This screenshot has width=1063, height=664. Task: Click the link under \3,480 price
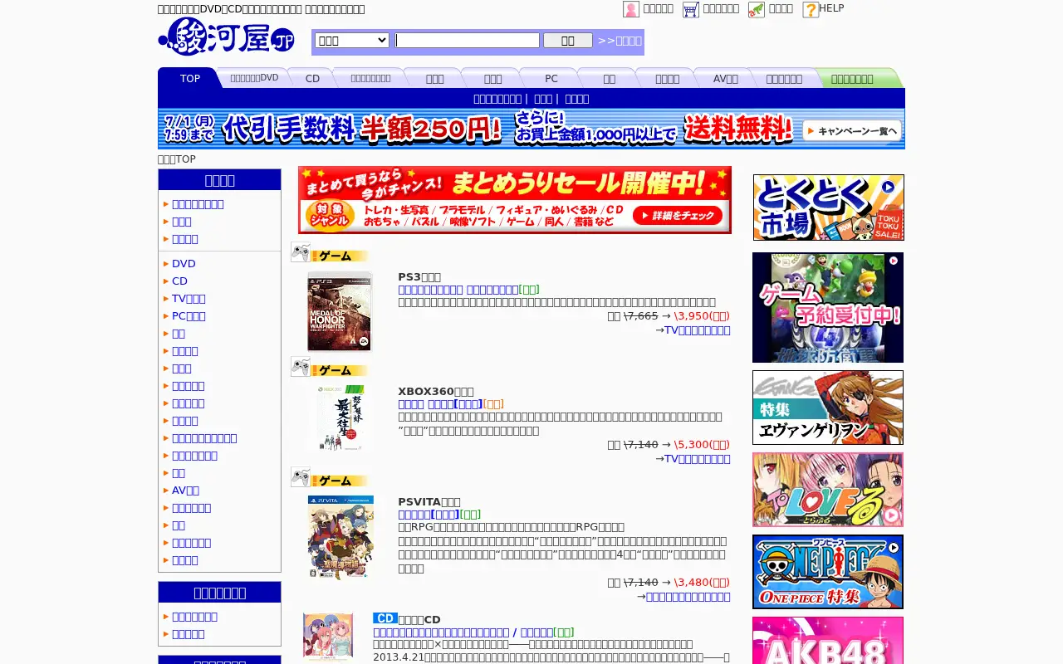click(x=688, y=596)
